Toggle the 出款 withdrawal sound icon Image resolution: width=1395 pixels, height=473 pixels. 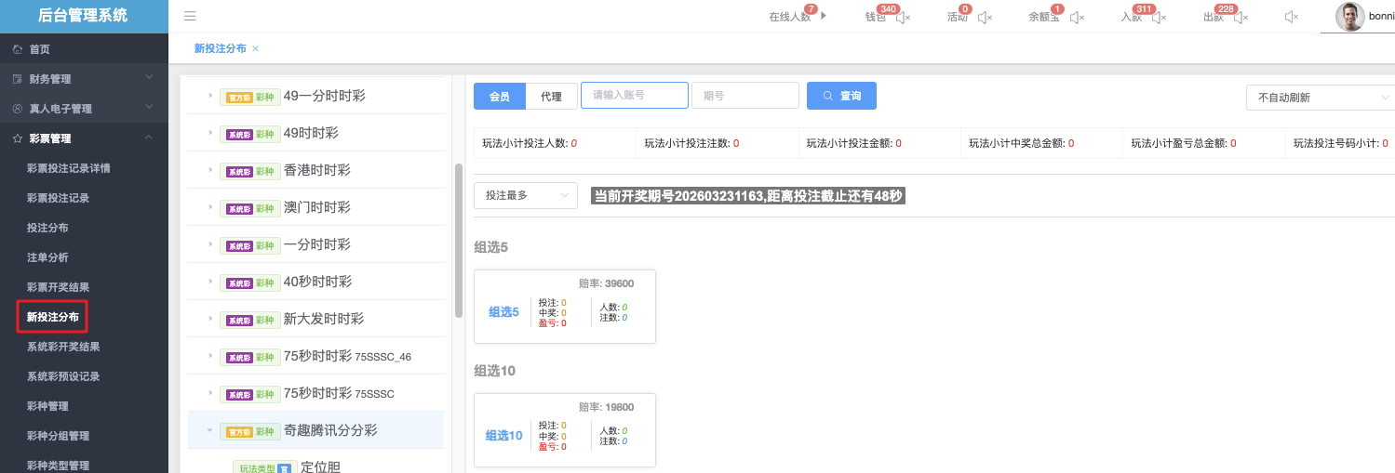tap(1240, 17)
